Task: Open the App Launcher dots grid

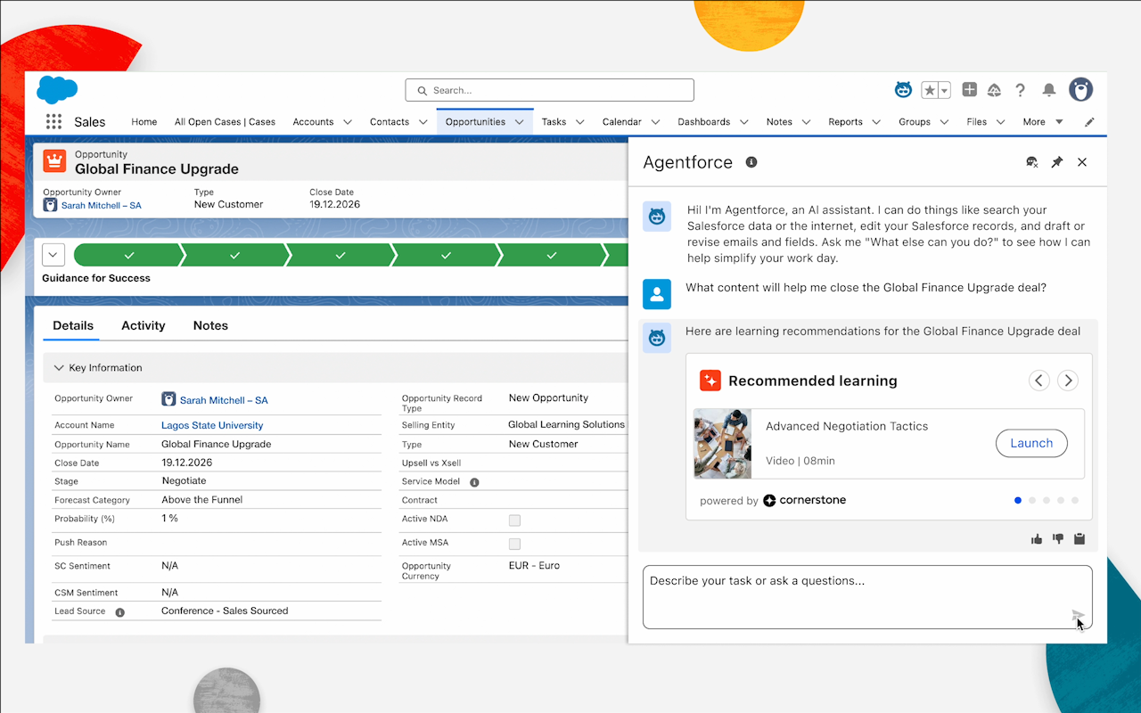Action: click(53, 122)
